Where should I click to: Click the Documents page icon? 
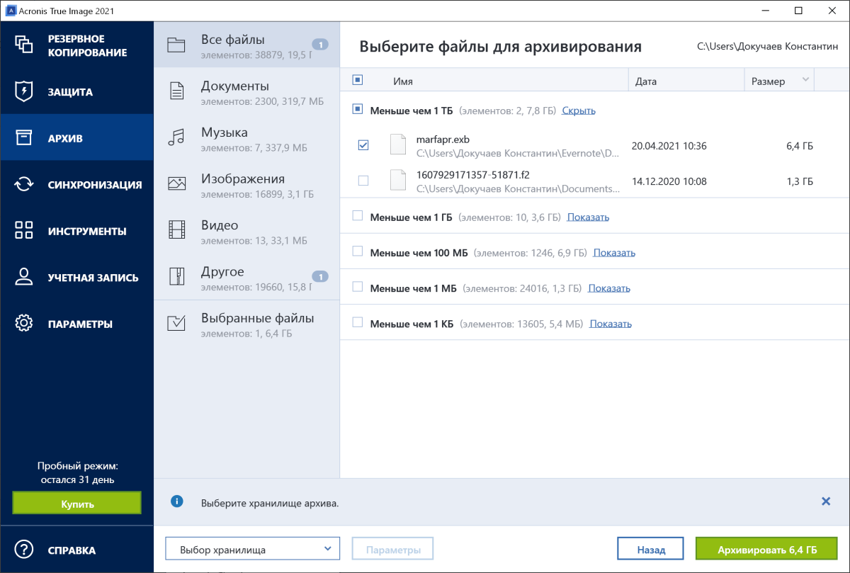[176, 91]
